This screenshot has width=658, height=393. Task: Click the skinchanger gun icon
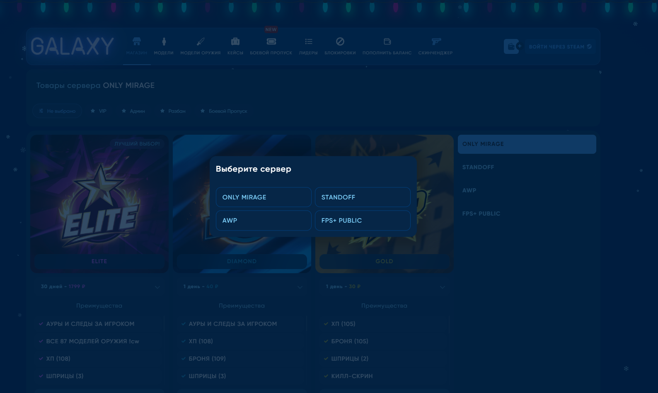point(435,41)
